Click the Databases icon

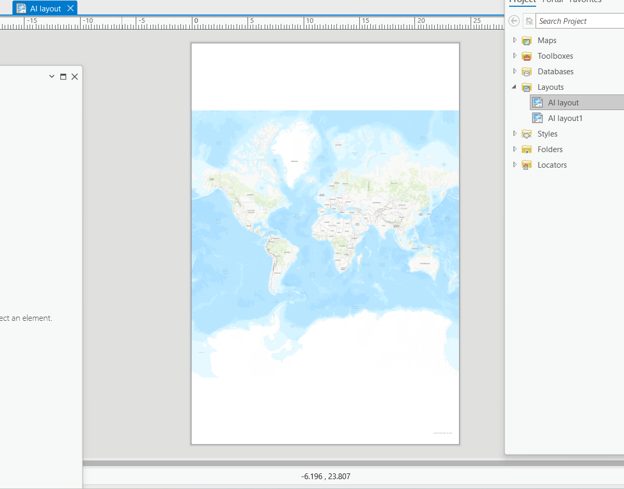528,71
